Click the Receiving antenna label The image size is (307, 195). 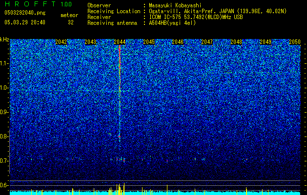(x=112, y=23)
